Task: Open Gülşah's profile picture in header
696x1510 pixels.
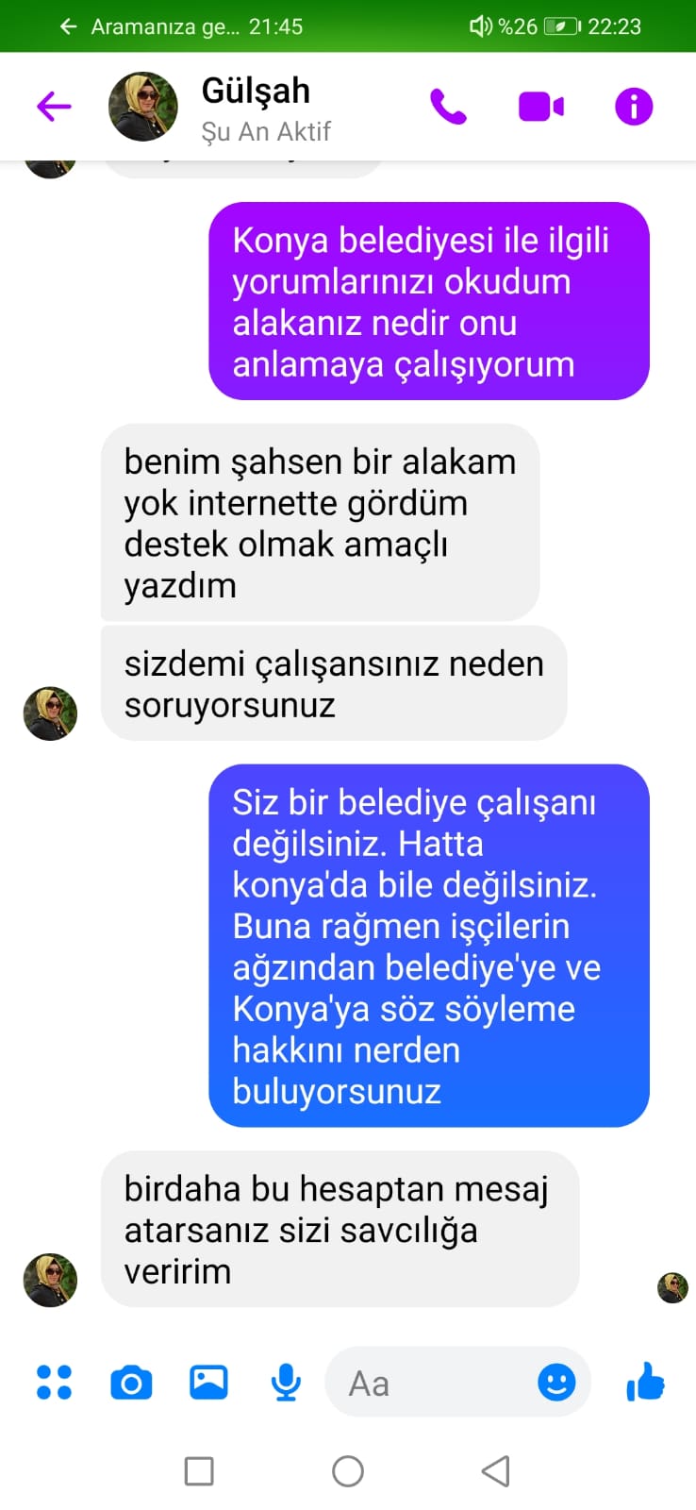Action: pos(143,107)
